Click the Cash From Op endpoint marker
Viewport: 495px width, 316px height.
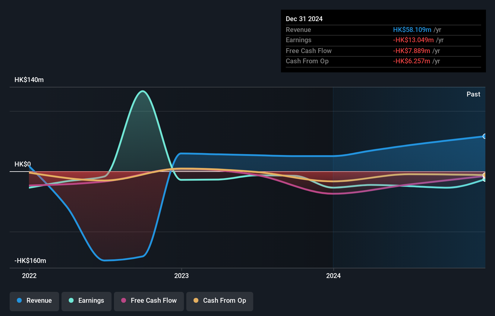pyautogui.click(x=484, y=175)
